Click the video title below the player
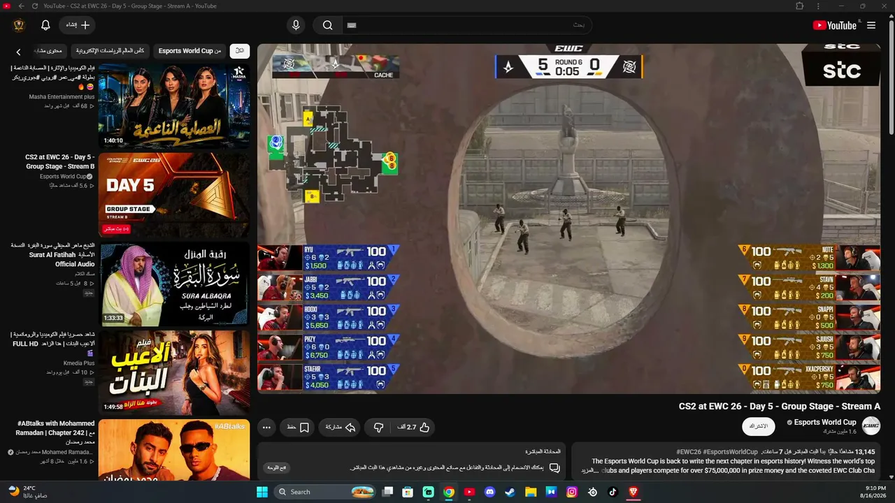Viewport: 895px width, 503px height. click(780, 406)
